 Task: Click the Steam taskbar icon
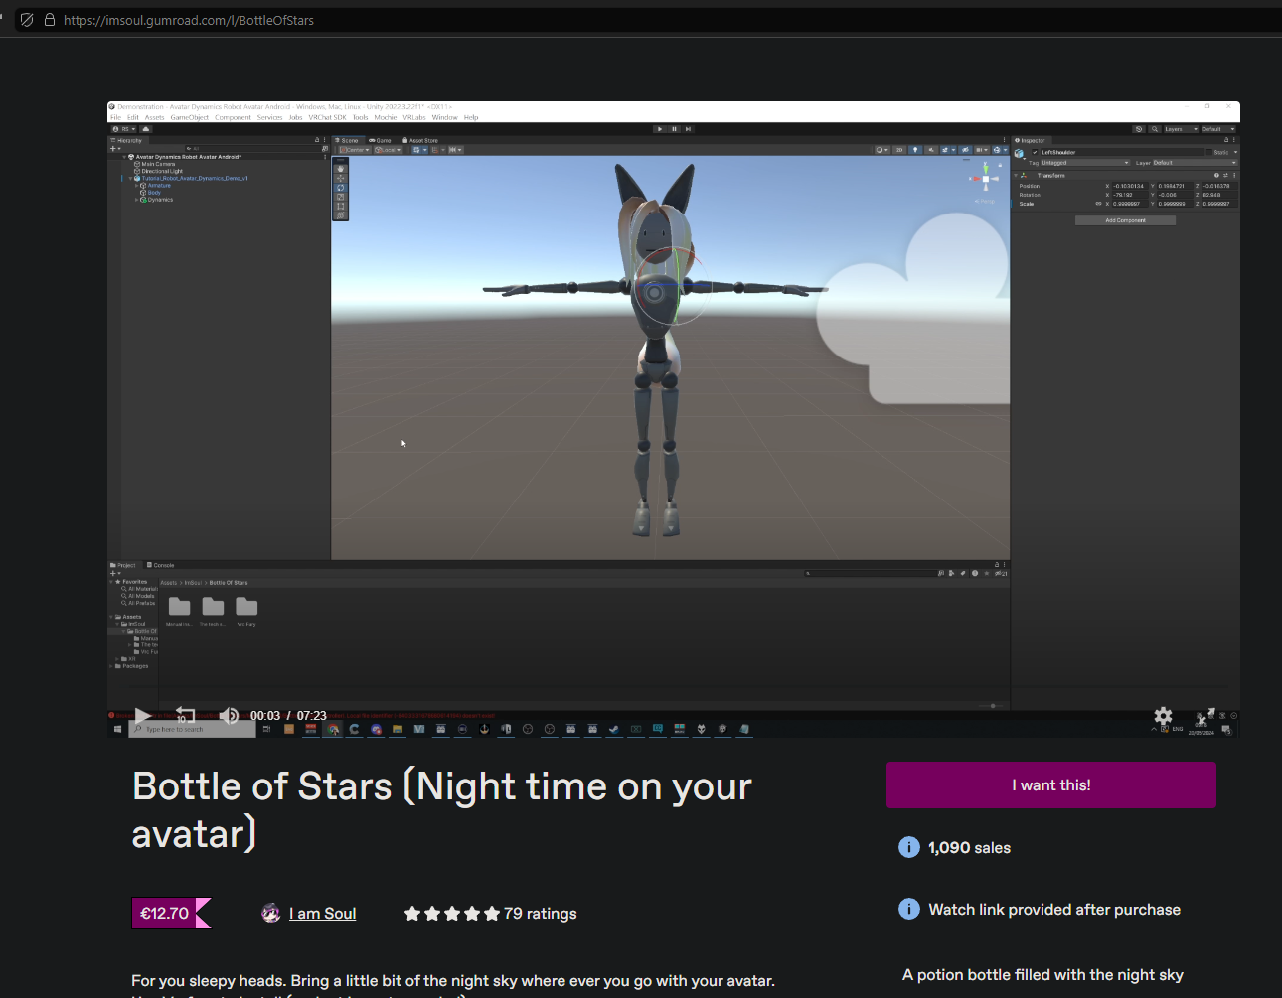pyautogui.click(x=614, y=729)
